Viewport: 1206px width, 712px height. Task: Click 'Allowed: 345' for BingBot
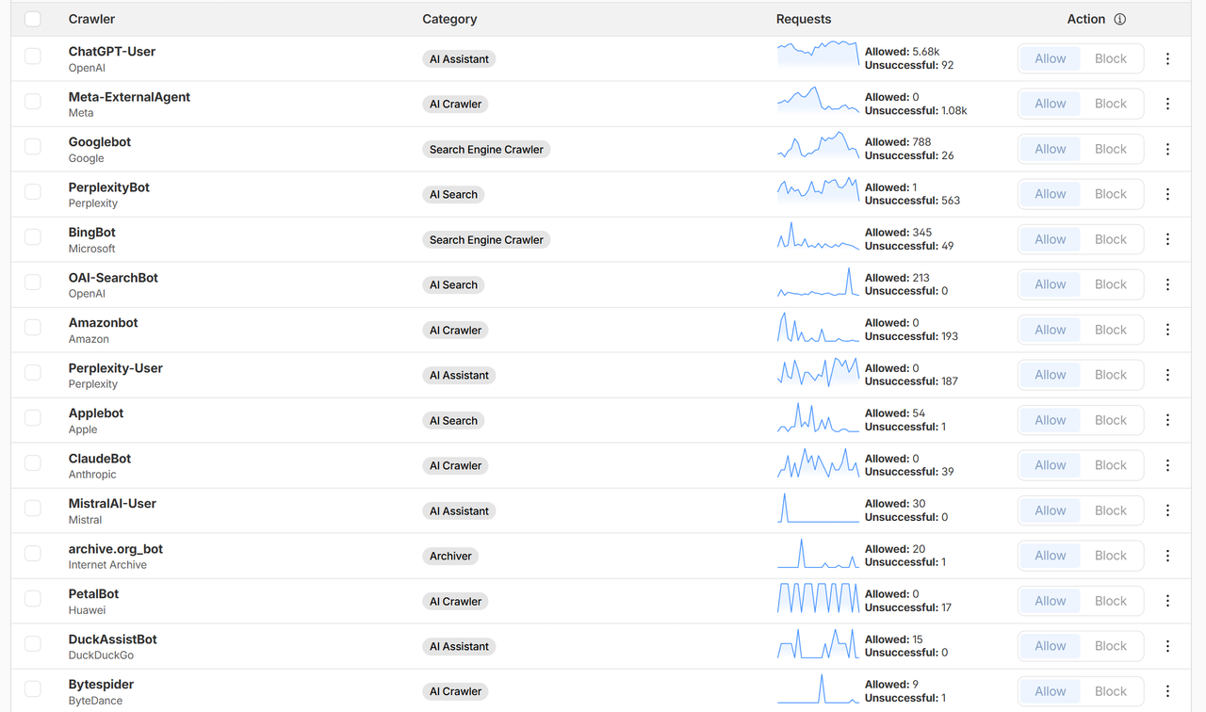(898, 233)
